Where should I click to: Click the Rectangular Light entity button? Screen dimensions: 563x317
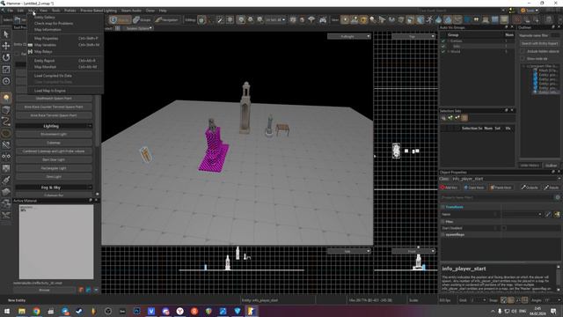coord(54,168)
